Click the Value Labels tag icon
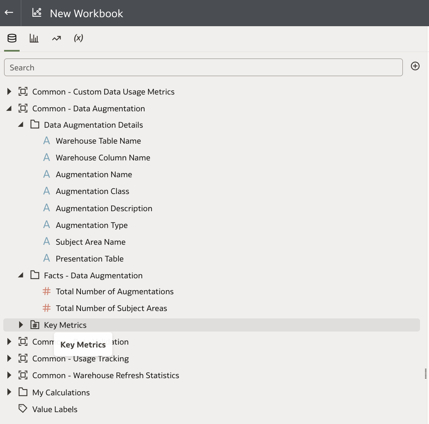The width and height of the screenshot is (429, 424). pyautogui.click(x=23, y=409)
